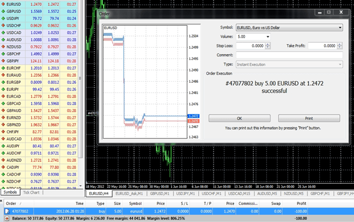Open the Symbol dropdown in Order dialog
354x222 pixels.
point(289,28)
